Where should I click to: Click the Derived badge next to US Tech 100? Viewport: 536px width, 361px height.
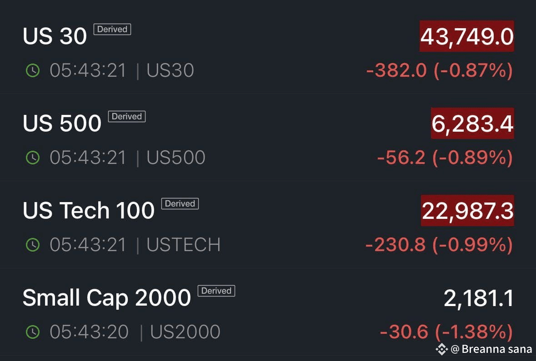click(x=180, y=204)
